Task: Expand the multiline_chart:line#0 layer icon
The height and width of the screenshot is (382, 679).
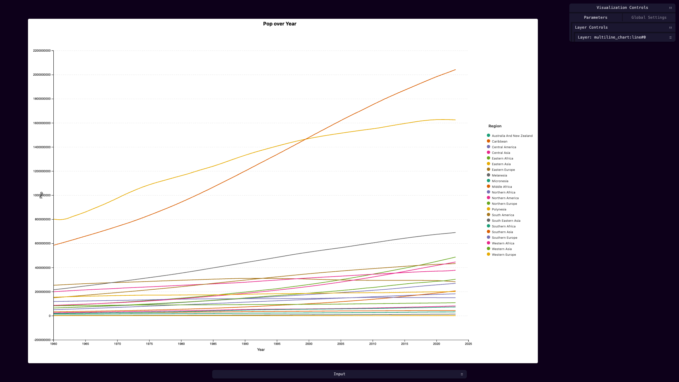Action: [670, 37]
